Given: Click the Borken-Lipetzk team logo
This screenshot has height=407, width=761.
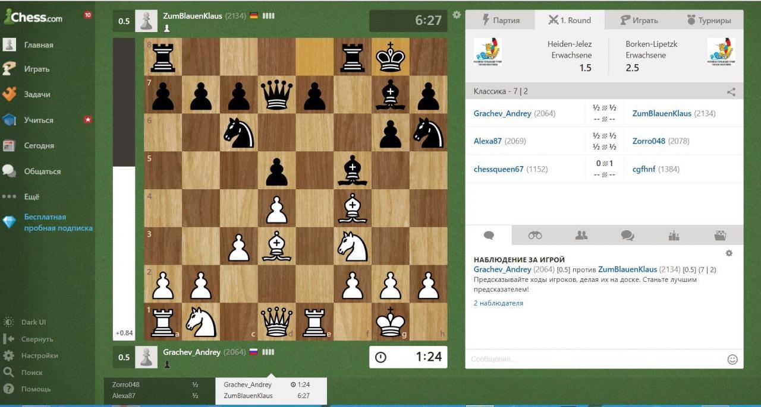Looking at the screenshot, I should pyautogui.click(x=721, y=52).
